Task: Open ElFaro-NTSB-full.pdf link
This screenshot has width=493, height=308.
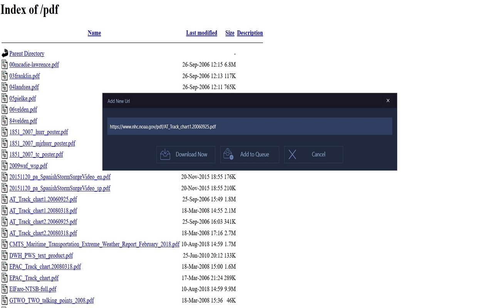Action: pyautogui.click(x=33, y=289)
